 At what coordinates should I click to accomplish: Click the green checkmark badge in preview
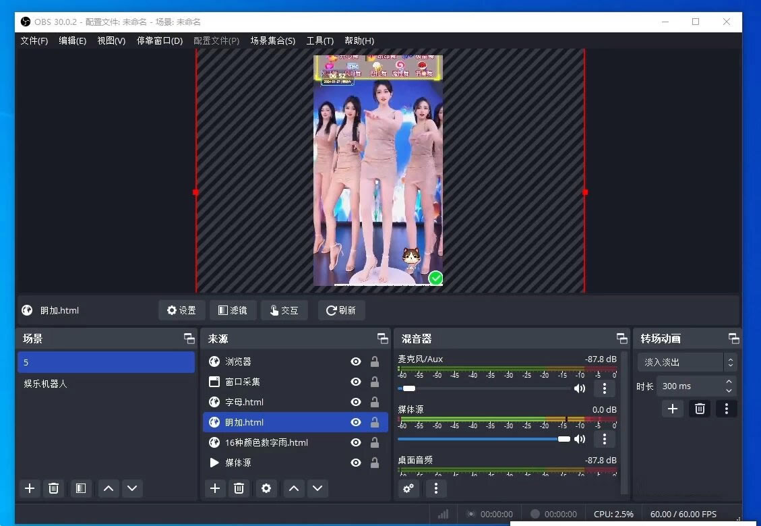point(436,278)
